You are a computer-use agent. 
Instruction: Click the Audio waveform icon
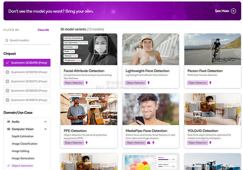click(8, 122)
